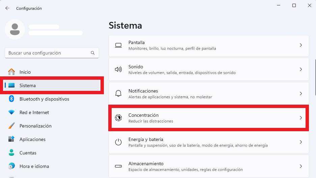
Task: Click the Bluetooth icon in sidebar
Action: 11,99
